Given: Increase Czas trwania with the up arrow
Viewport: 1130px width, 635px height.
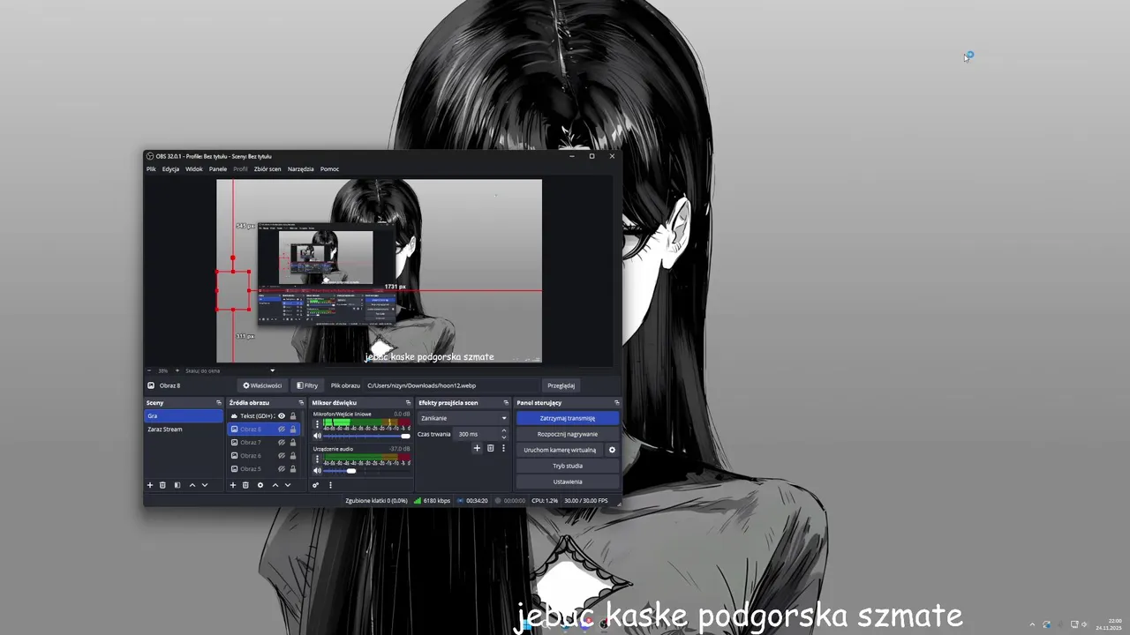Looking at the screenshot, I should (504, 431).
